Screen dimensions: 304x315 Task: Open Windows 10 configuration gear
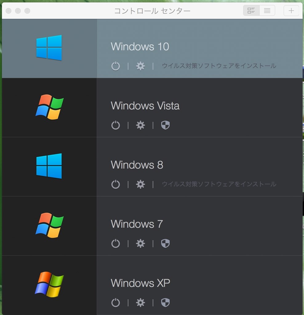tap(140, 66)
